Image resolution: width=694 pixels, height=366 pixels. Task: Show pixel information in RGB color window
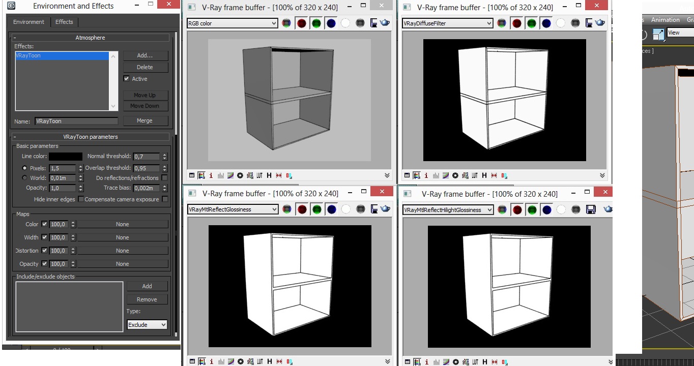211,175
